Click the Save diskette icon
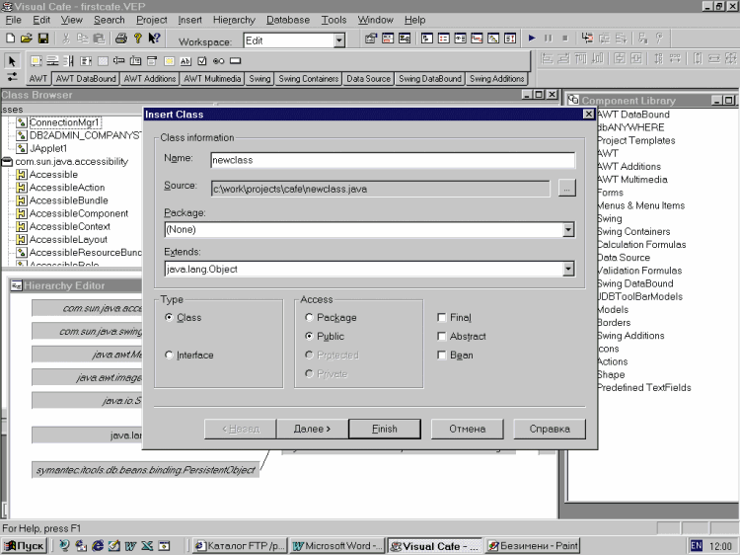Screen dimensions: 740x555 click(x=43, y=39)
